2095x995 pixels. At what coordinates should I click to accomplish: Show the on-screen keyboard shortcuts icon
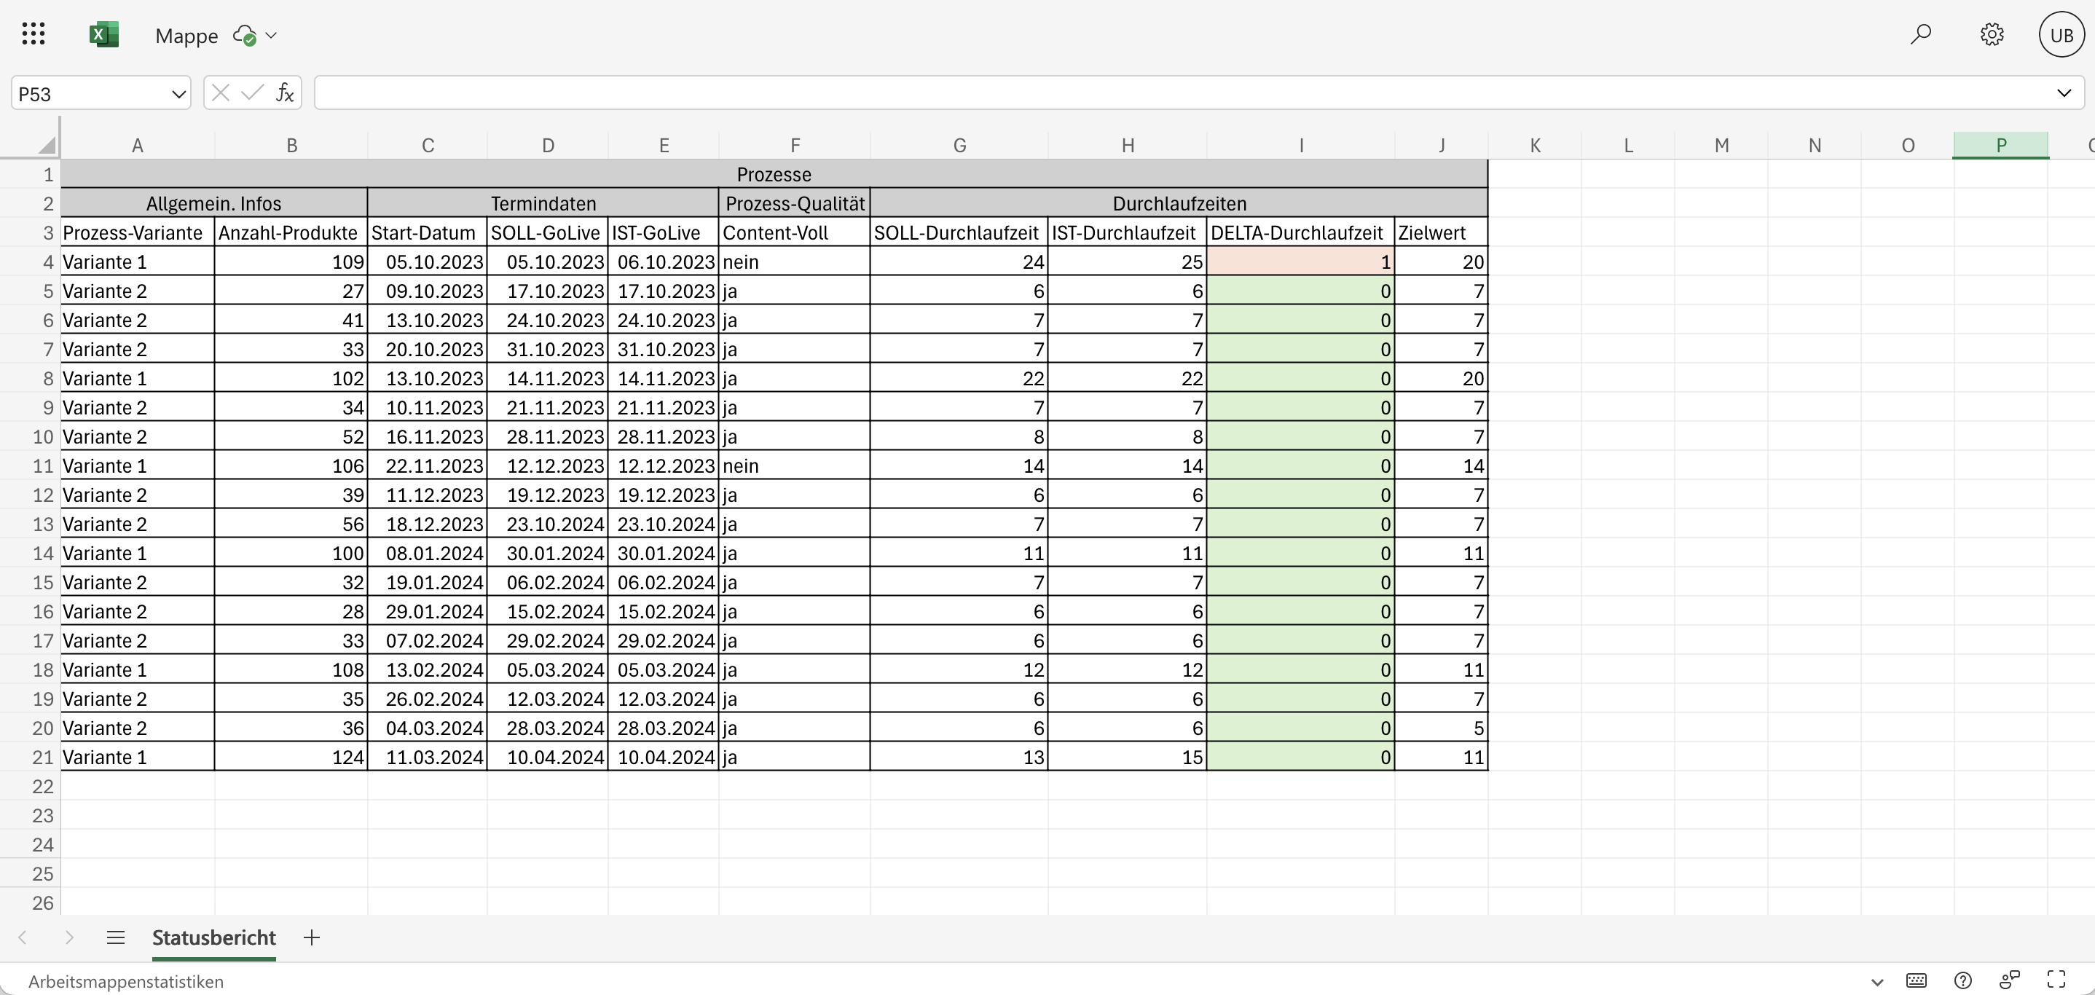(x=1917, y=980)
